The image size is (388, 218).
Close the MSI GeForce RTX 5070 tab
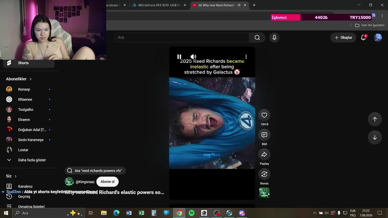(x=185, y=5)
